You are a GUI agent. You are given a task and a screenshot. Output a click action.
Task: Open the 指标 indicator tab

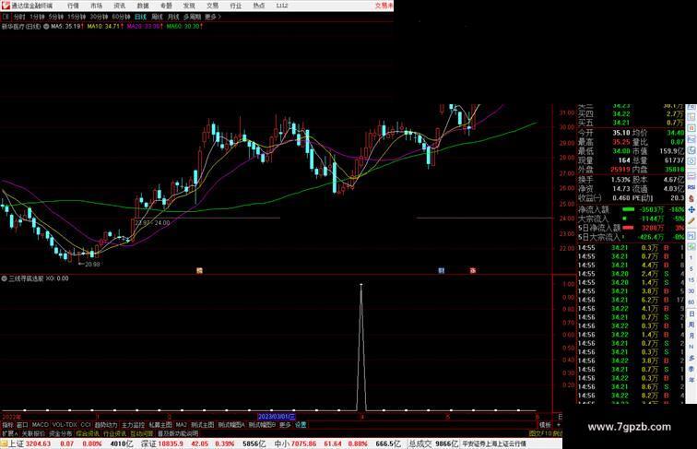pyautogui.click(x=7, y=425)
